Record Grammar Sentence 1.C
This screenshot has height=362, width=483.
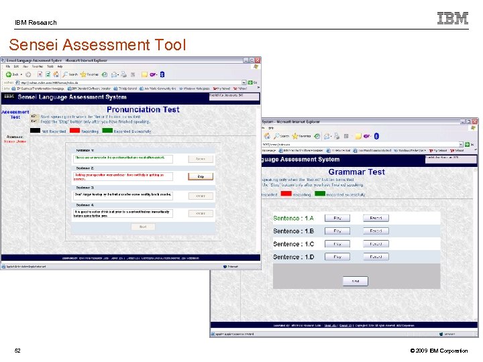tap(376, 244)
